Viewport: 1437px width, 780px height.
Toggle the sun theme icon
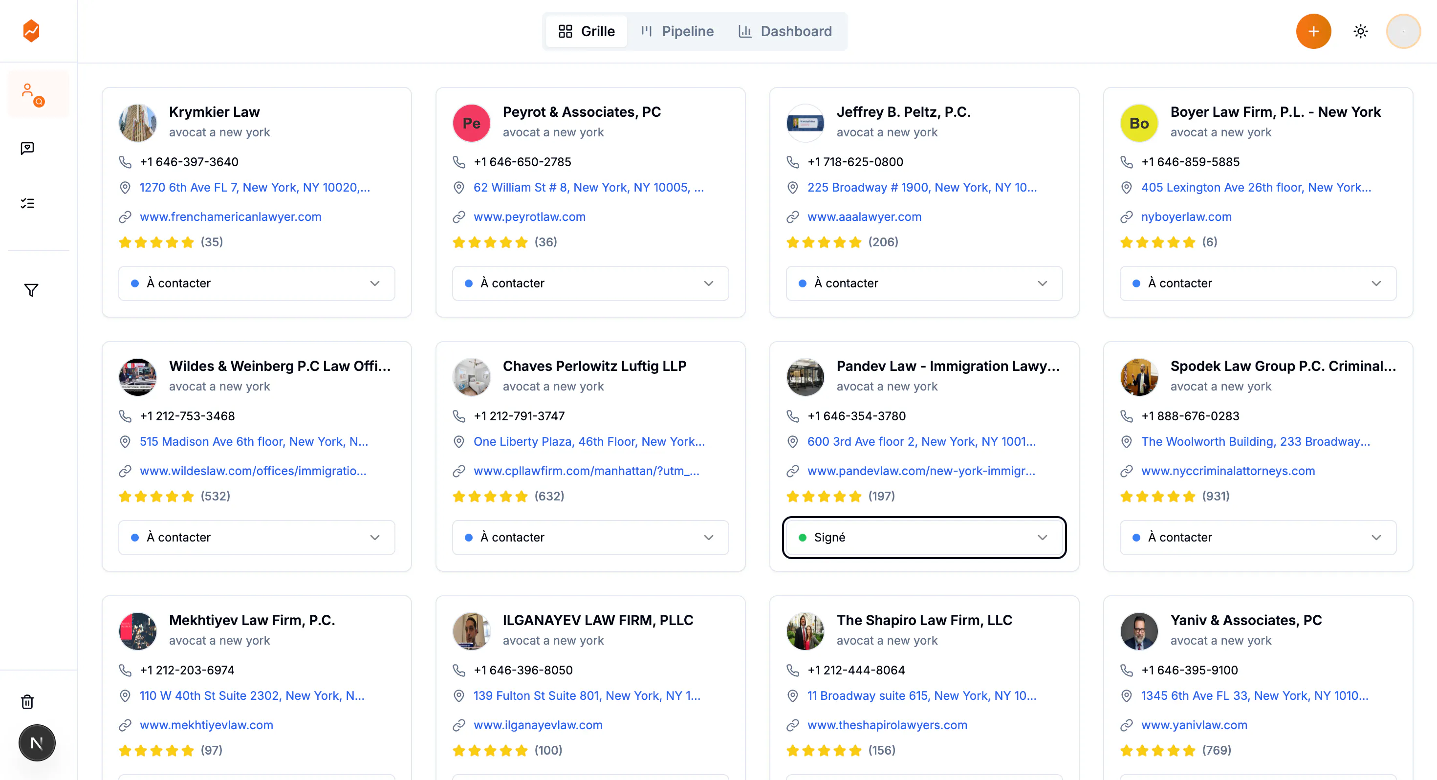1361,31
